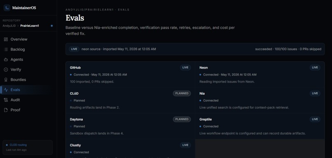Open the Overview page

pos(28,39)
